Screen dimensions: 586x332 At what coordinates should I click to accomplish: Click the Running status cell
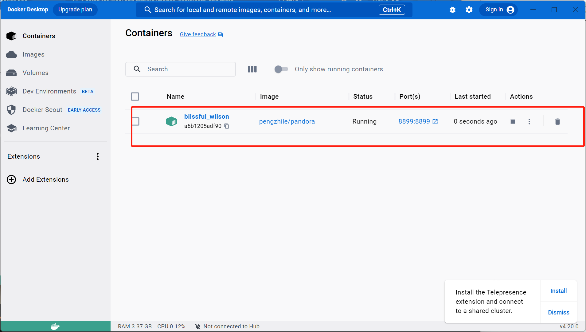364,121
